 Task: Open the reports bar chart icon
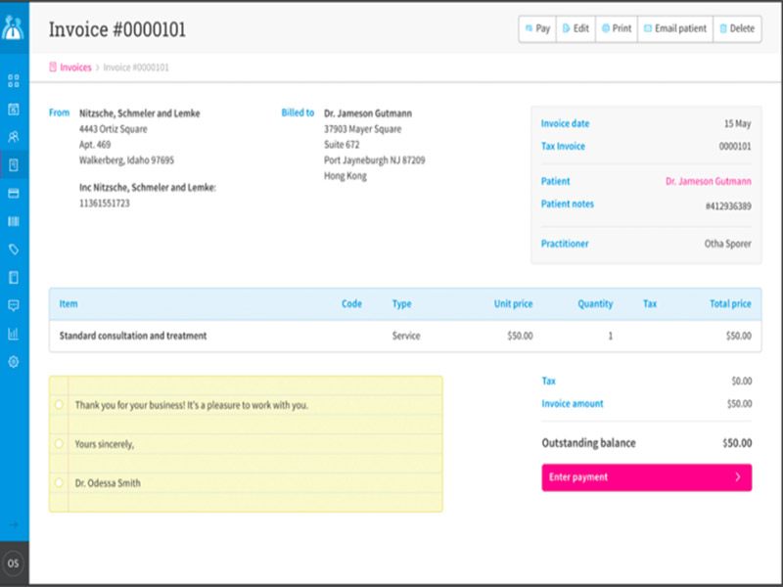pos(14,334)
